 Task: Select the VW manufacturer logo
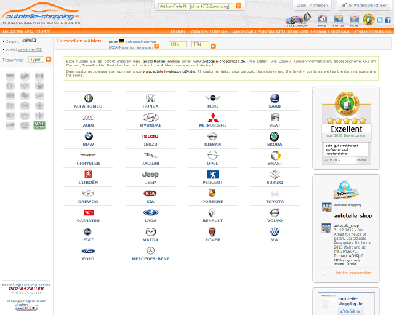point(275,231)
